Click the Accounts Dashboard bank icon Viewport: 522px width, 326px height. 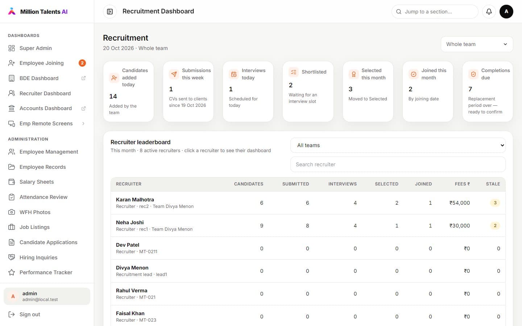(12, 108)
